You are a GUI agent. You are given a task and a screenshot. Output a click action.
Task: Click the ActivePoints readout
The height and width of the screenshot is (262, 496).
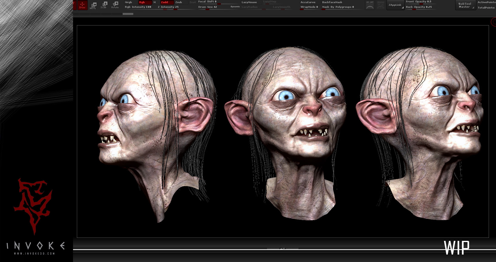click(x=486, y=2)
